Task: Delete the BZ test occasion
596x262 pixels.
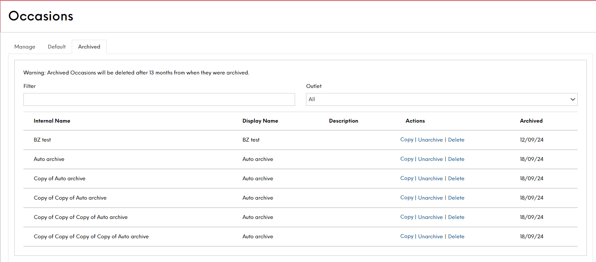Action: [x=456, y=140]
